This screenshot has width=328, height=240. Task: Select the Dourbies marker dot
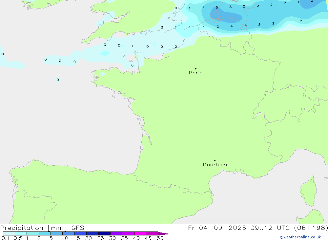(215, 160)
